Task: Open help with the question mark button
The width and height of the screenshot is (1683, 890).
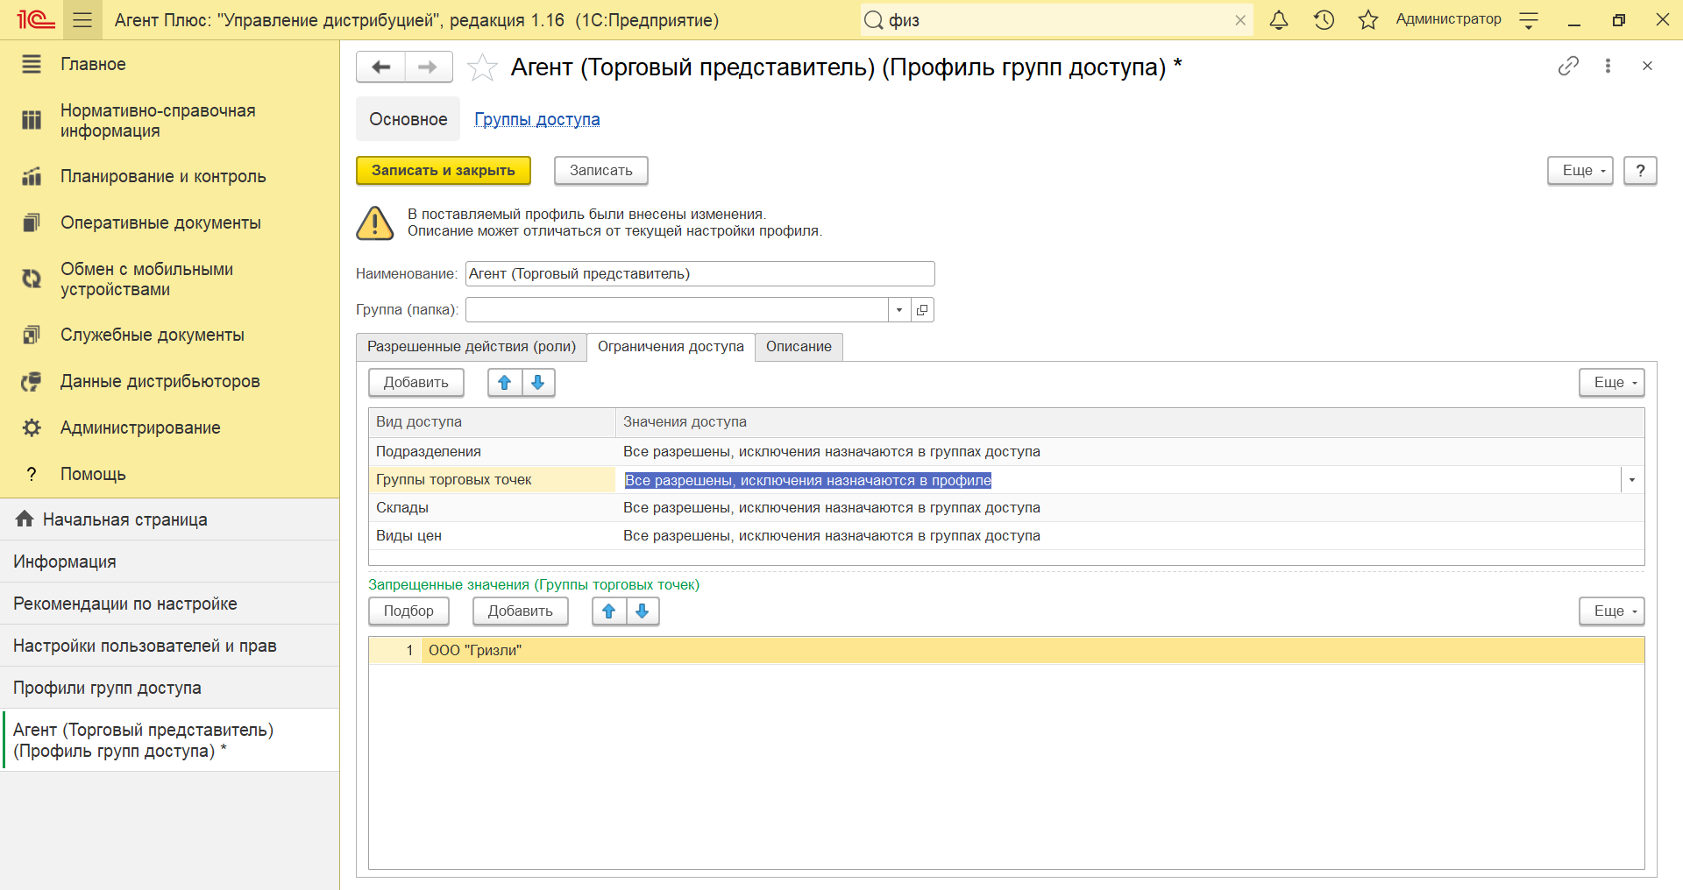Action: tap(1640, 171)
